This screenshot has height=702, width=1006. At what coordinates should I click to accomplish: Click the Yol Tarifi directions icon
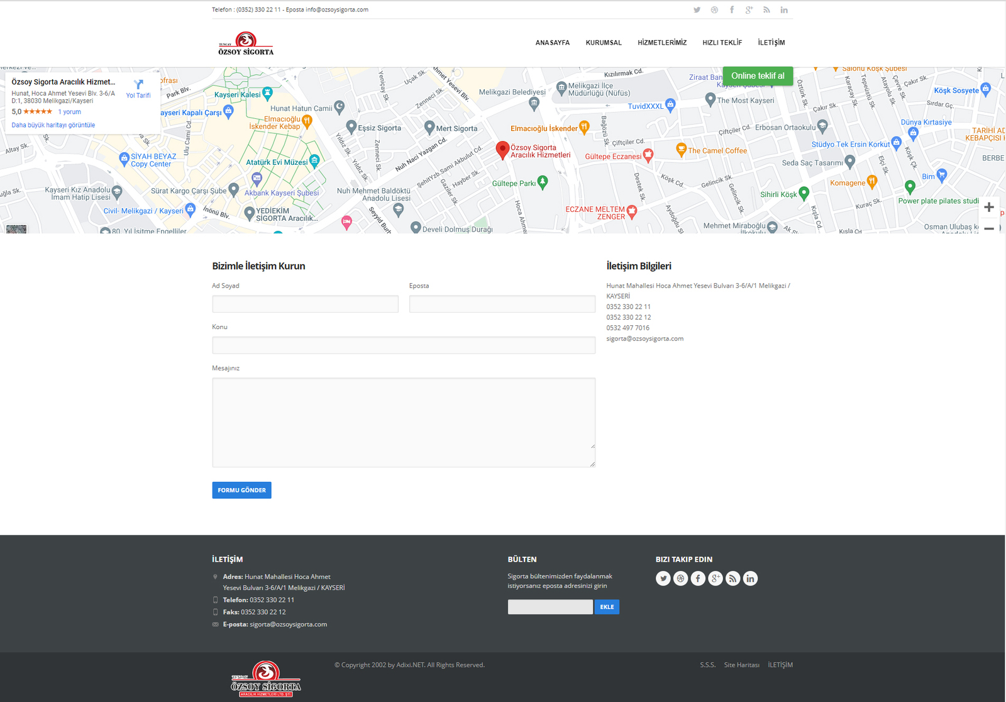coord(138,84)
